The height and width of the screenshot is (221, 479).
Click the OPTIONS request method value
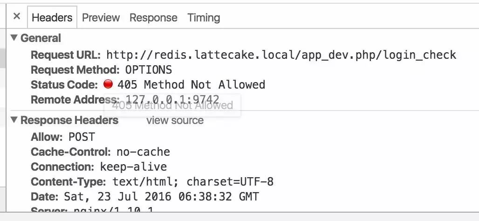pyautogui.click(x=149, y=70)
